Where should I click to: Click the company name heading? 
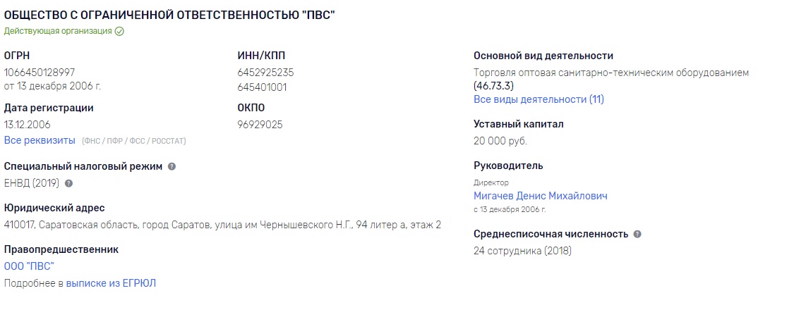coord(169,15)
